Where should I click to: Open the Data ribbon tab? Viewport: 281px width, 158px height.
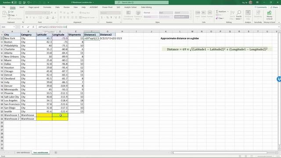coord(58,7)
